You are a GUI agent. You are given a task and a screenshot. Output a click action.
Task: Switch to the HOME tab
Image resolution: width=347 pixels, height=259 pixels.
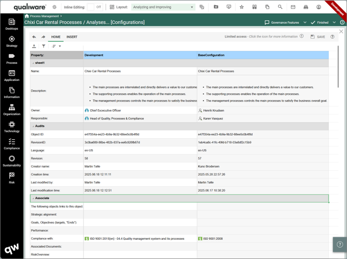click(56, 37)
